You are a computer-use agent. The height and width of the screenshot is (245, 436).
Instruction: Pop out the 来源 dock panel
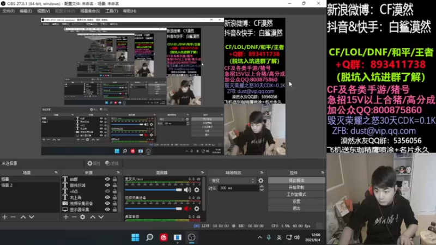118,173
